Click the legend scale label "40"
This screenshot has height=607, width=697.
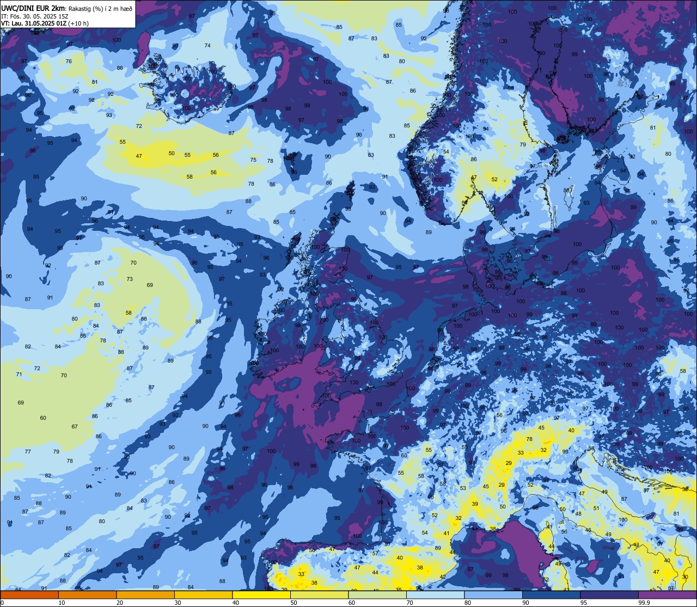[236, 603]
